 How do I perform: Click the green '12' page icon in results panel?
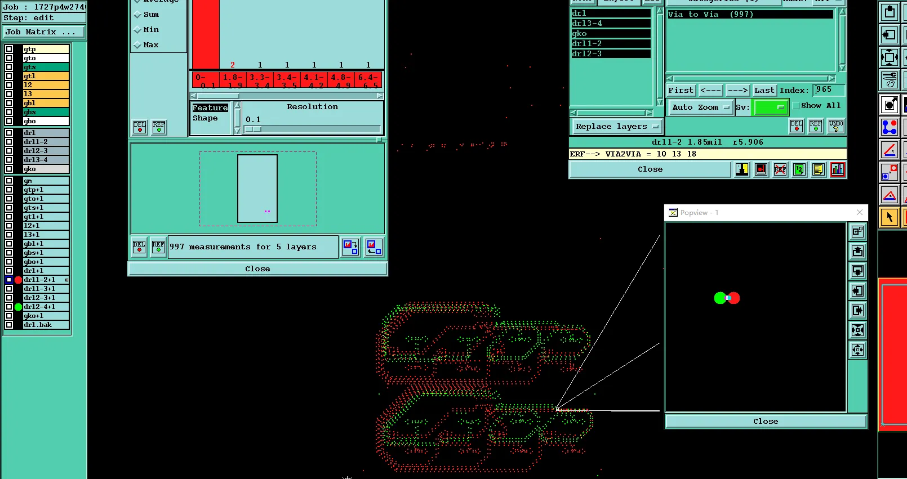pos(799,169)
